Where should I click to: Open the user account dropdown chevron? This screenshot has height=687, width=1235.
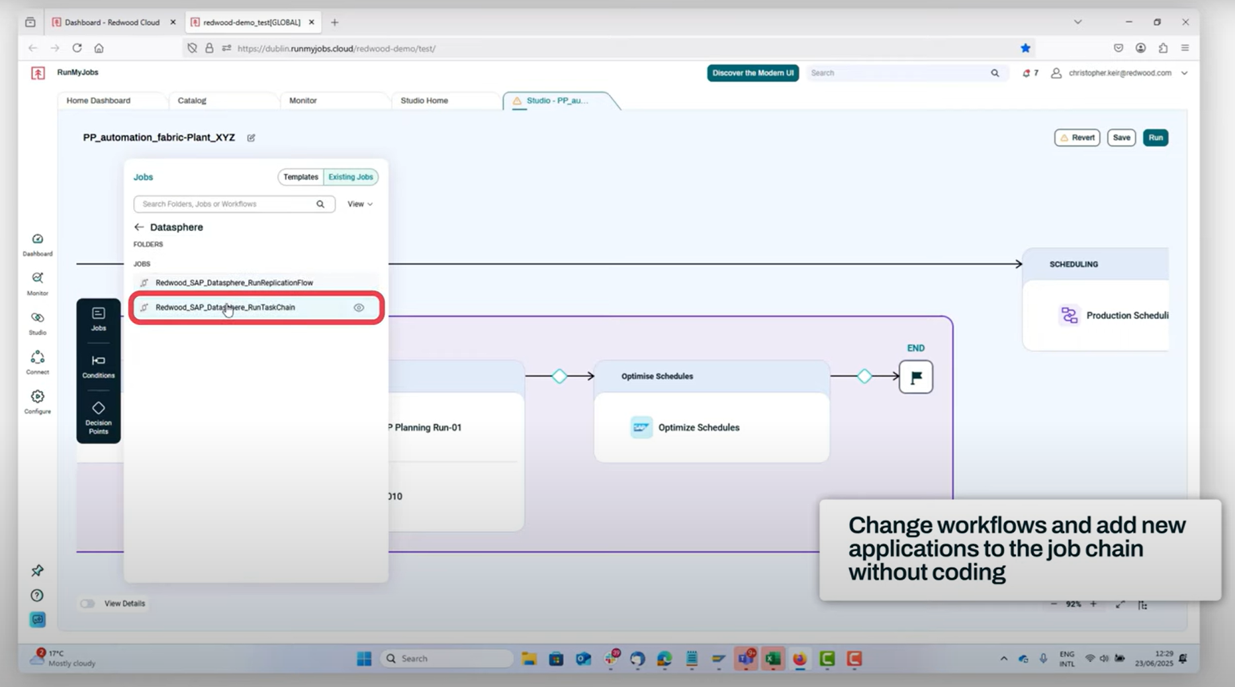click(1184, 73)
